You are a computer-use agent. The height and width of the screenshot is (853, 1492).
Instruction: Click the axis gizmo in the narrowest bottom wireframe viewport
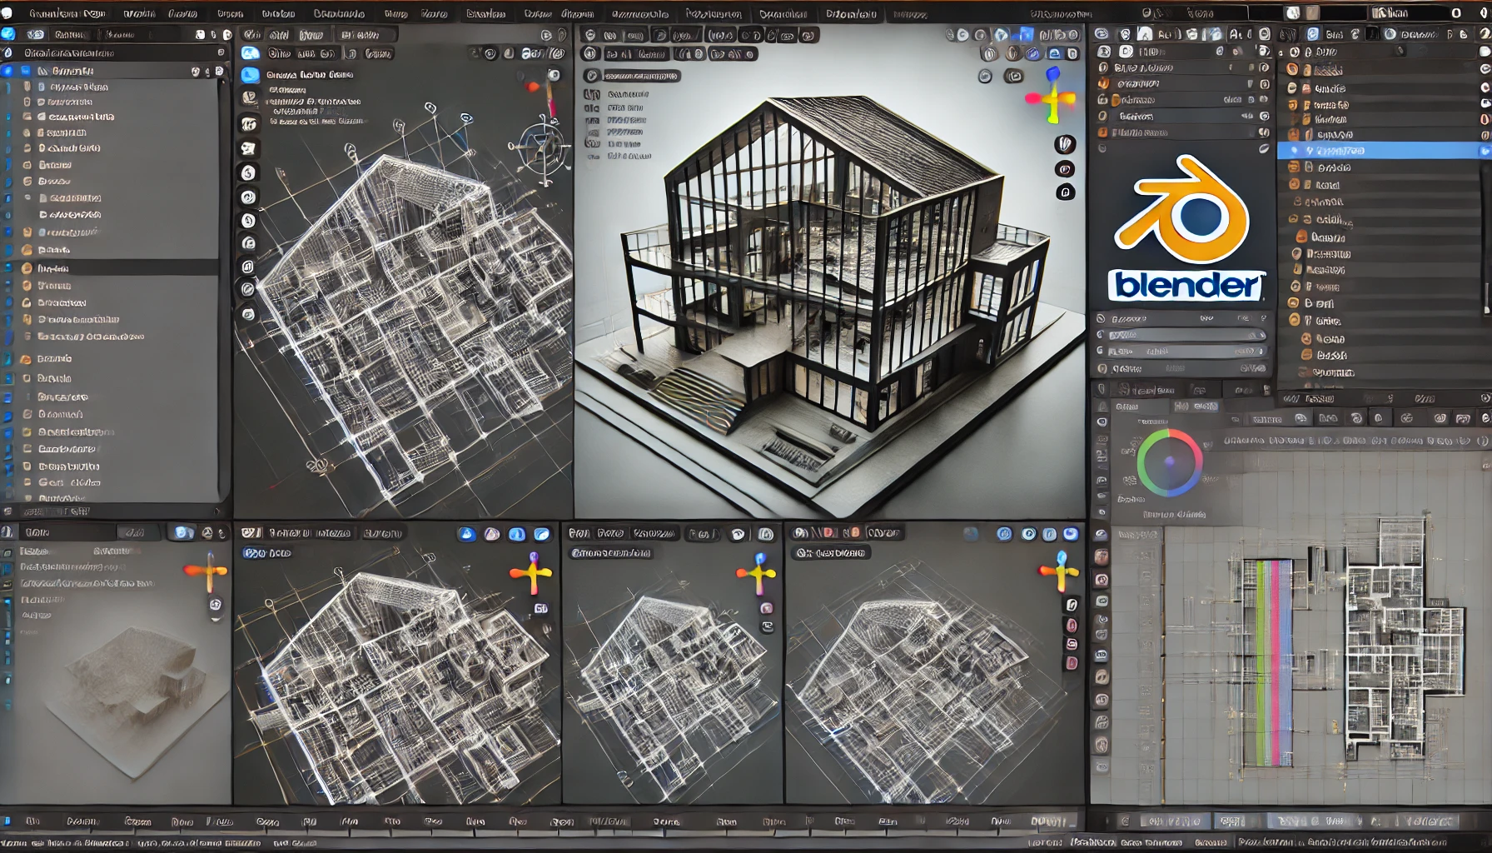(x=756, y=572)
